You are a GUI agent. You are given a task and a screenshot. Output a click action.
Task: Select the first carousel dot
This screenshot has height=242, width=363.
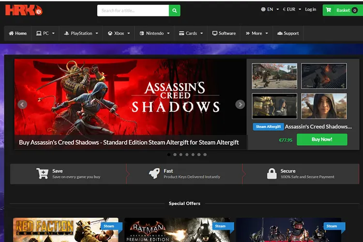(169, 154)
